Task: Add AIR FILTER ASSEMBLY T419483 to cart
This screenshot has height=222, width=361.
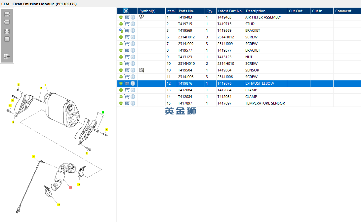Action: (x=127, y=17)
